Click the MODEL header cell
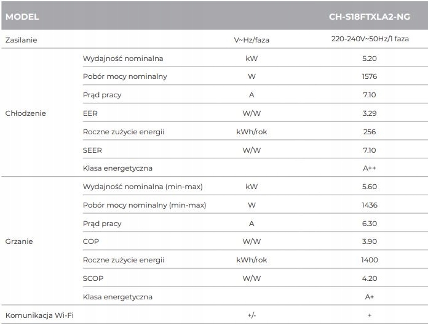The image size is (428, 324). coord(22,17)
